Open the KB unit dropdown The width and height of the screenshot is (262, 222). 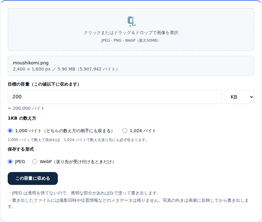[x=240, y=97]
